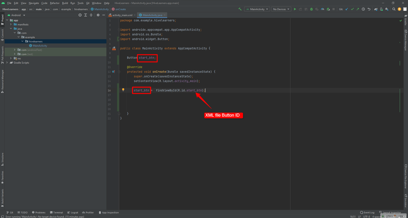408x218 pixels.
Task: Select hivelearners package in tree
Action: 36,41
